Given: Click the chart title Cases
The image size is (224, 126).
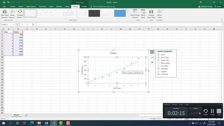Looking at the screenshot, I should [x=113, y=53].
